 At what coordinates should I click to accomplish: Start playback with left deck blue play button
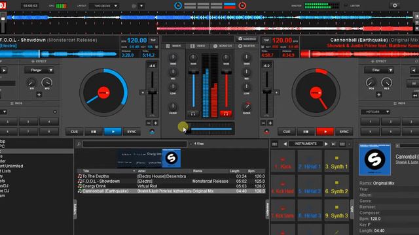point(113,132)
